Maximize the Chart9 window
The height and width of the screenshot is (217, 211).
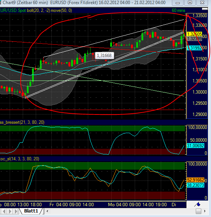190,3
